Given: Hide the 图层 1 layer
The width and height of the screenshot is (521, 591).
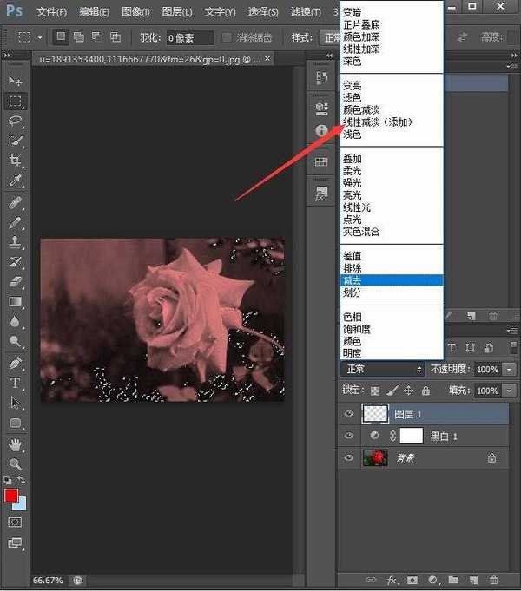Looking at the screenshot, I should pos(349,414).
